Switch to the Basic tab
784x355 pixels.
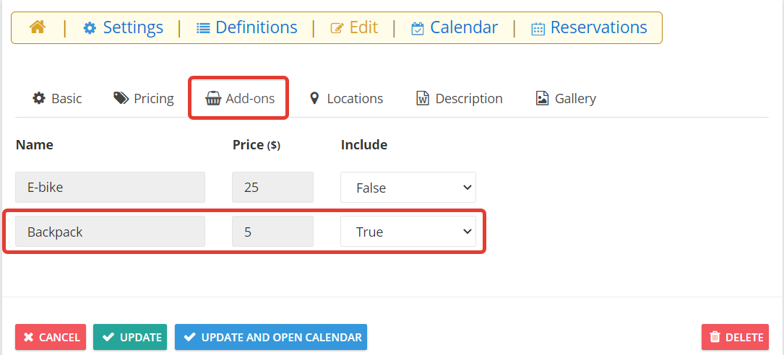point(57,98)
